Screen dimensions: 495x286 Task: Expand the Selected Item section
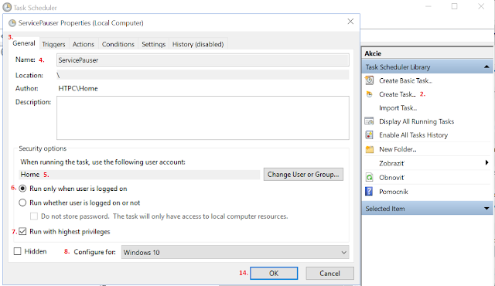click(486, 209)
